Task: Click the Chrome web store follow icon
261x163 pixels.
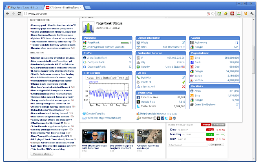Action: point(155,118)
